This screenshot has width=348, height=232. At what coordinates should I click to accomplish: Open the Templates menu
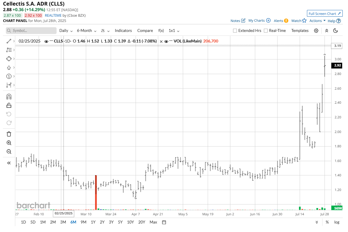[x=300, y=30]
